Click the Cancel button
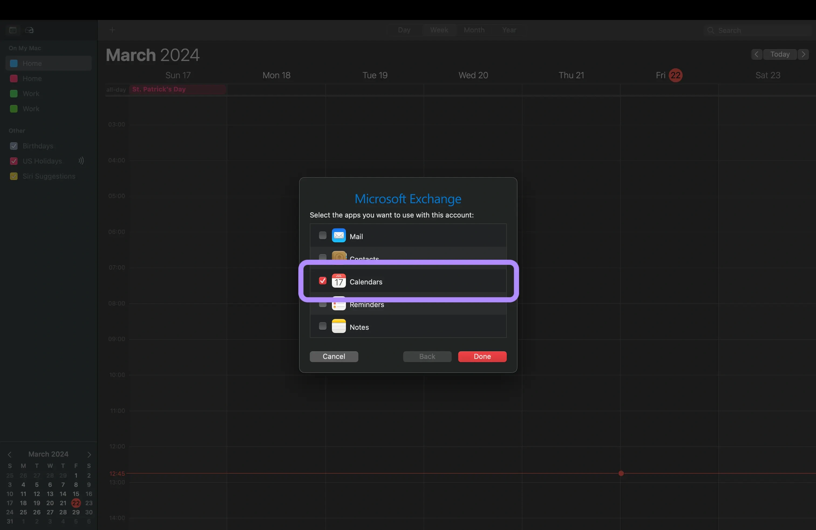The image size is (816, 530). (334, 356)
